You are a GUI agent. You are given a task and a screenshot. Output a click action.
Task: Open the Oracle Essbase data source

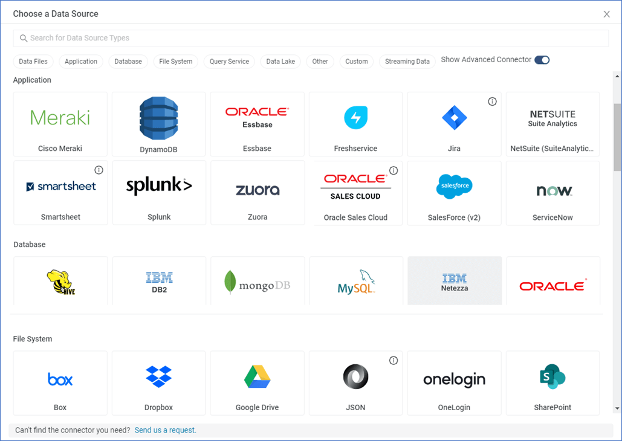257,124
